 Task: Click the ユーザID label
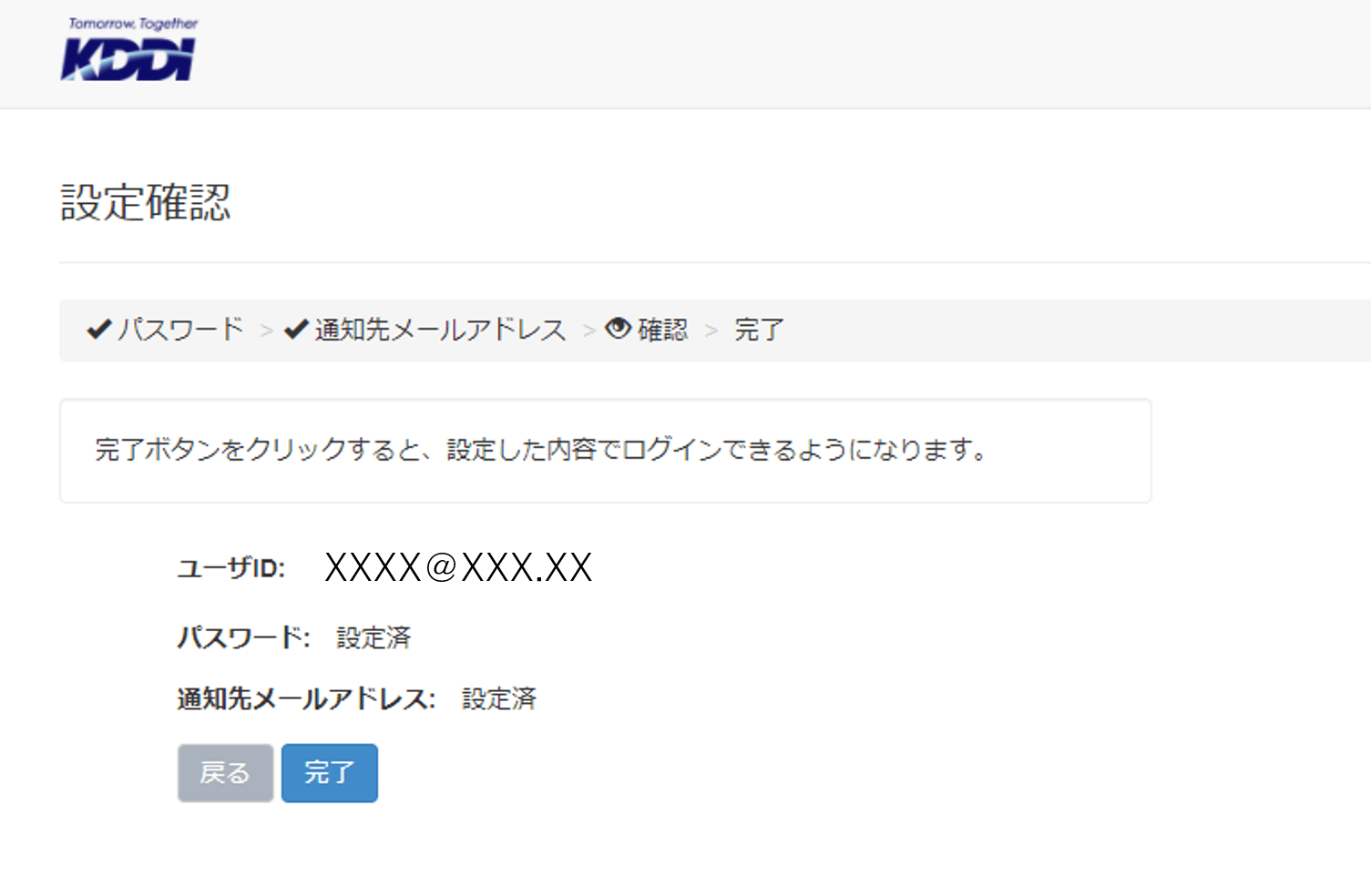pyautogui.click(x=231, y=569)
